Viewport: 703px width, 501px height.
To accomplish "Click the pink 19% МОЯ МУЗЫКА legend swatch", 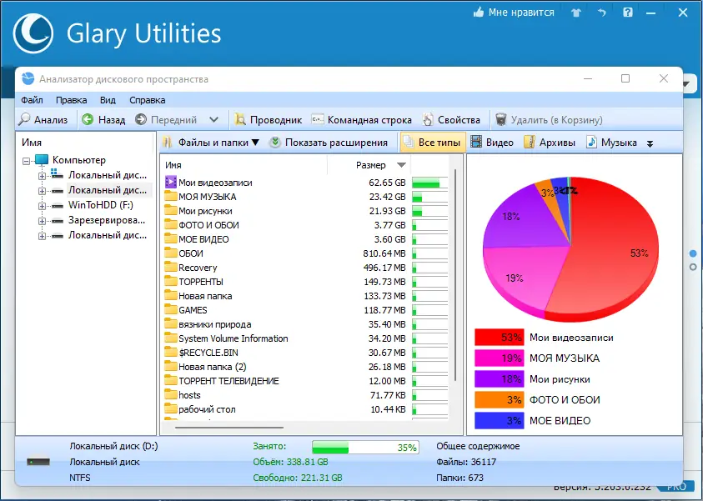I will (x=499, y=358).
